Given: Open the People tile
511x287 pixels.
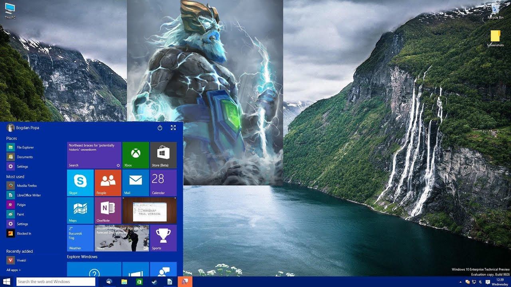Looking at the screenshot, I should 108,183.
